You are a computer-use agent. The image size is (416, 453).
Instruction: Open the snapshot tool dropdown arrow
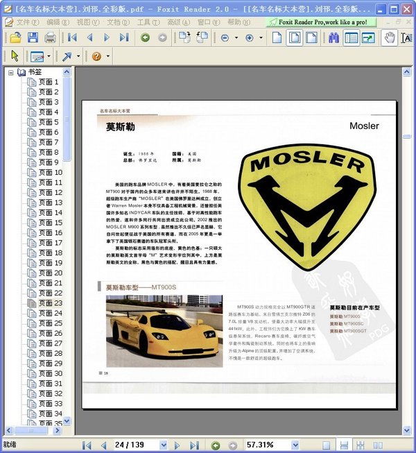click(x=49, y=56)
